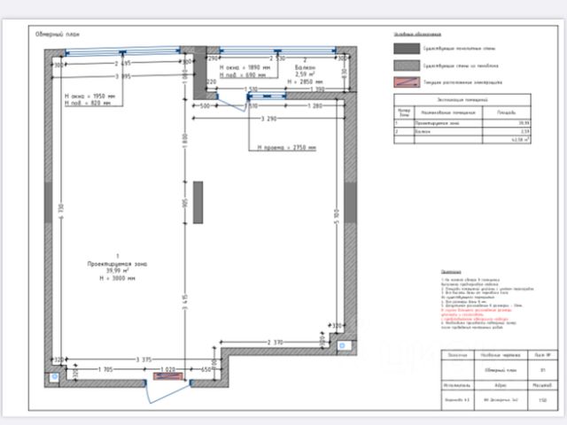
Task: Click the dark monolithic section of left wall
Action: (49, 203)
